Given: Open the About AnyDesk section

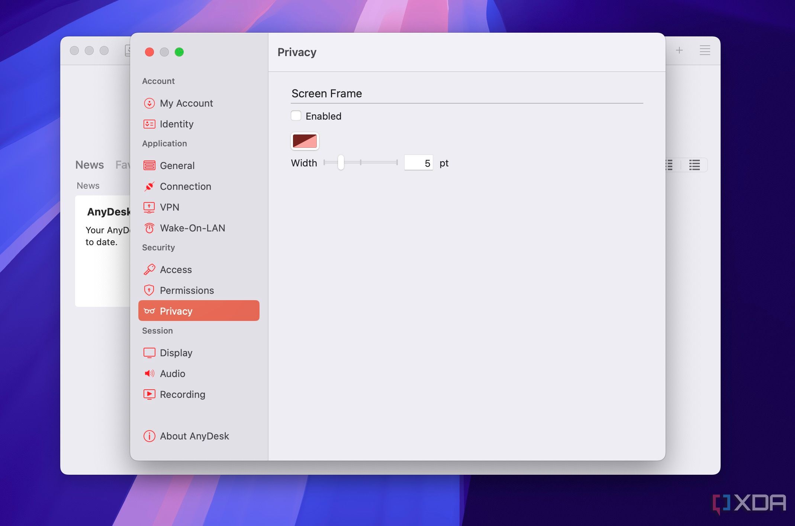Looking at the screenshot, I should (194, 436).
